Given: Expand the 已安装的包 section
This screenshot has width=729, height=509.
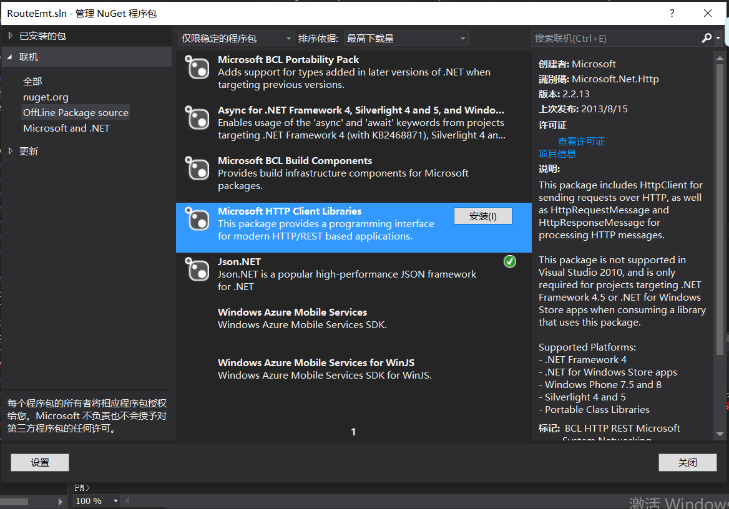Looking at the screenshot, I should (10, 36).
